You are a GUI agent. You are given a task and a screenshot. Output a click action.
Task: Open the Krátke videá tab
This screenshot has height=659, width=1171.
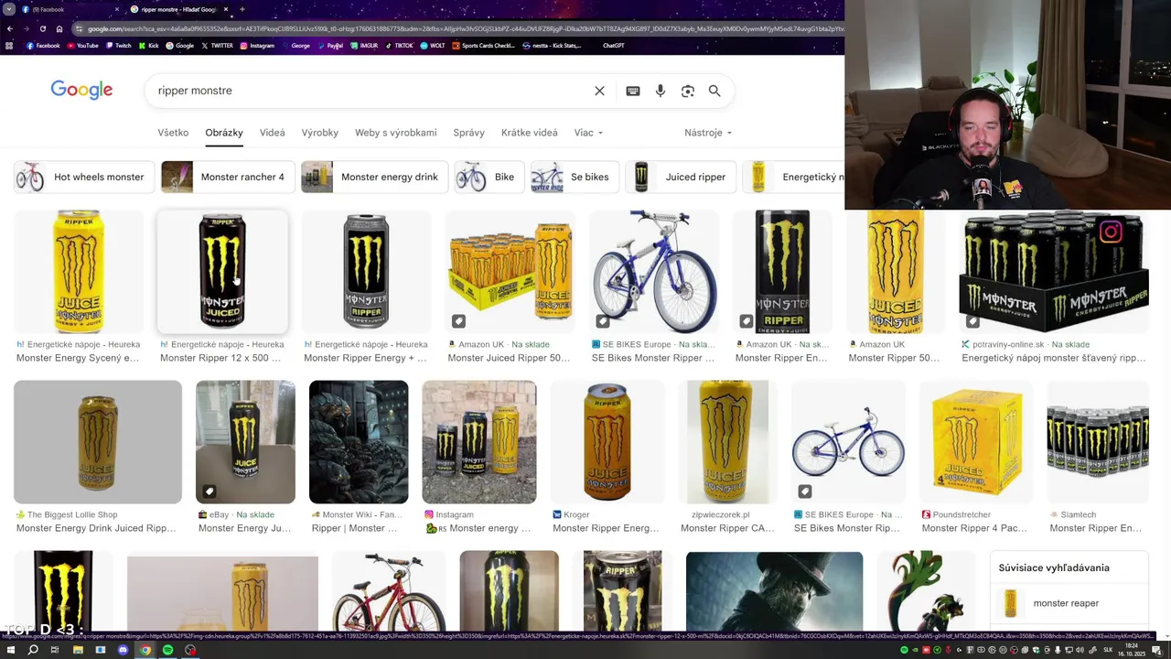click(x=530, y=133)
